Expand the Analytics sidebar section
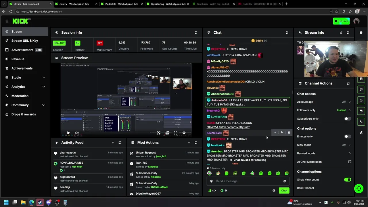Image resolution: width=368 pixels, height=207 pixels. pos(25,87)
